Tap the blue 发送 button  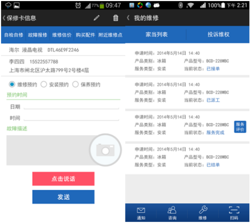coord(63,197)
